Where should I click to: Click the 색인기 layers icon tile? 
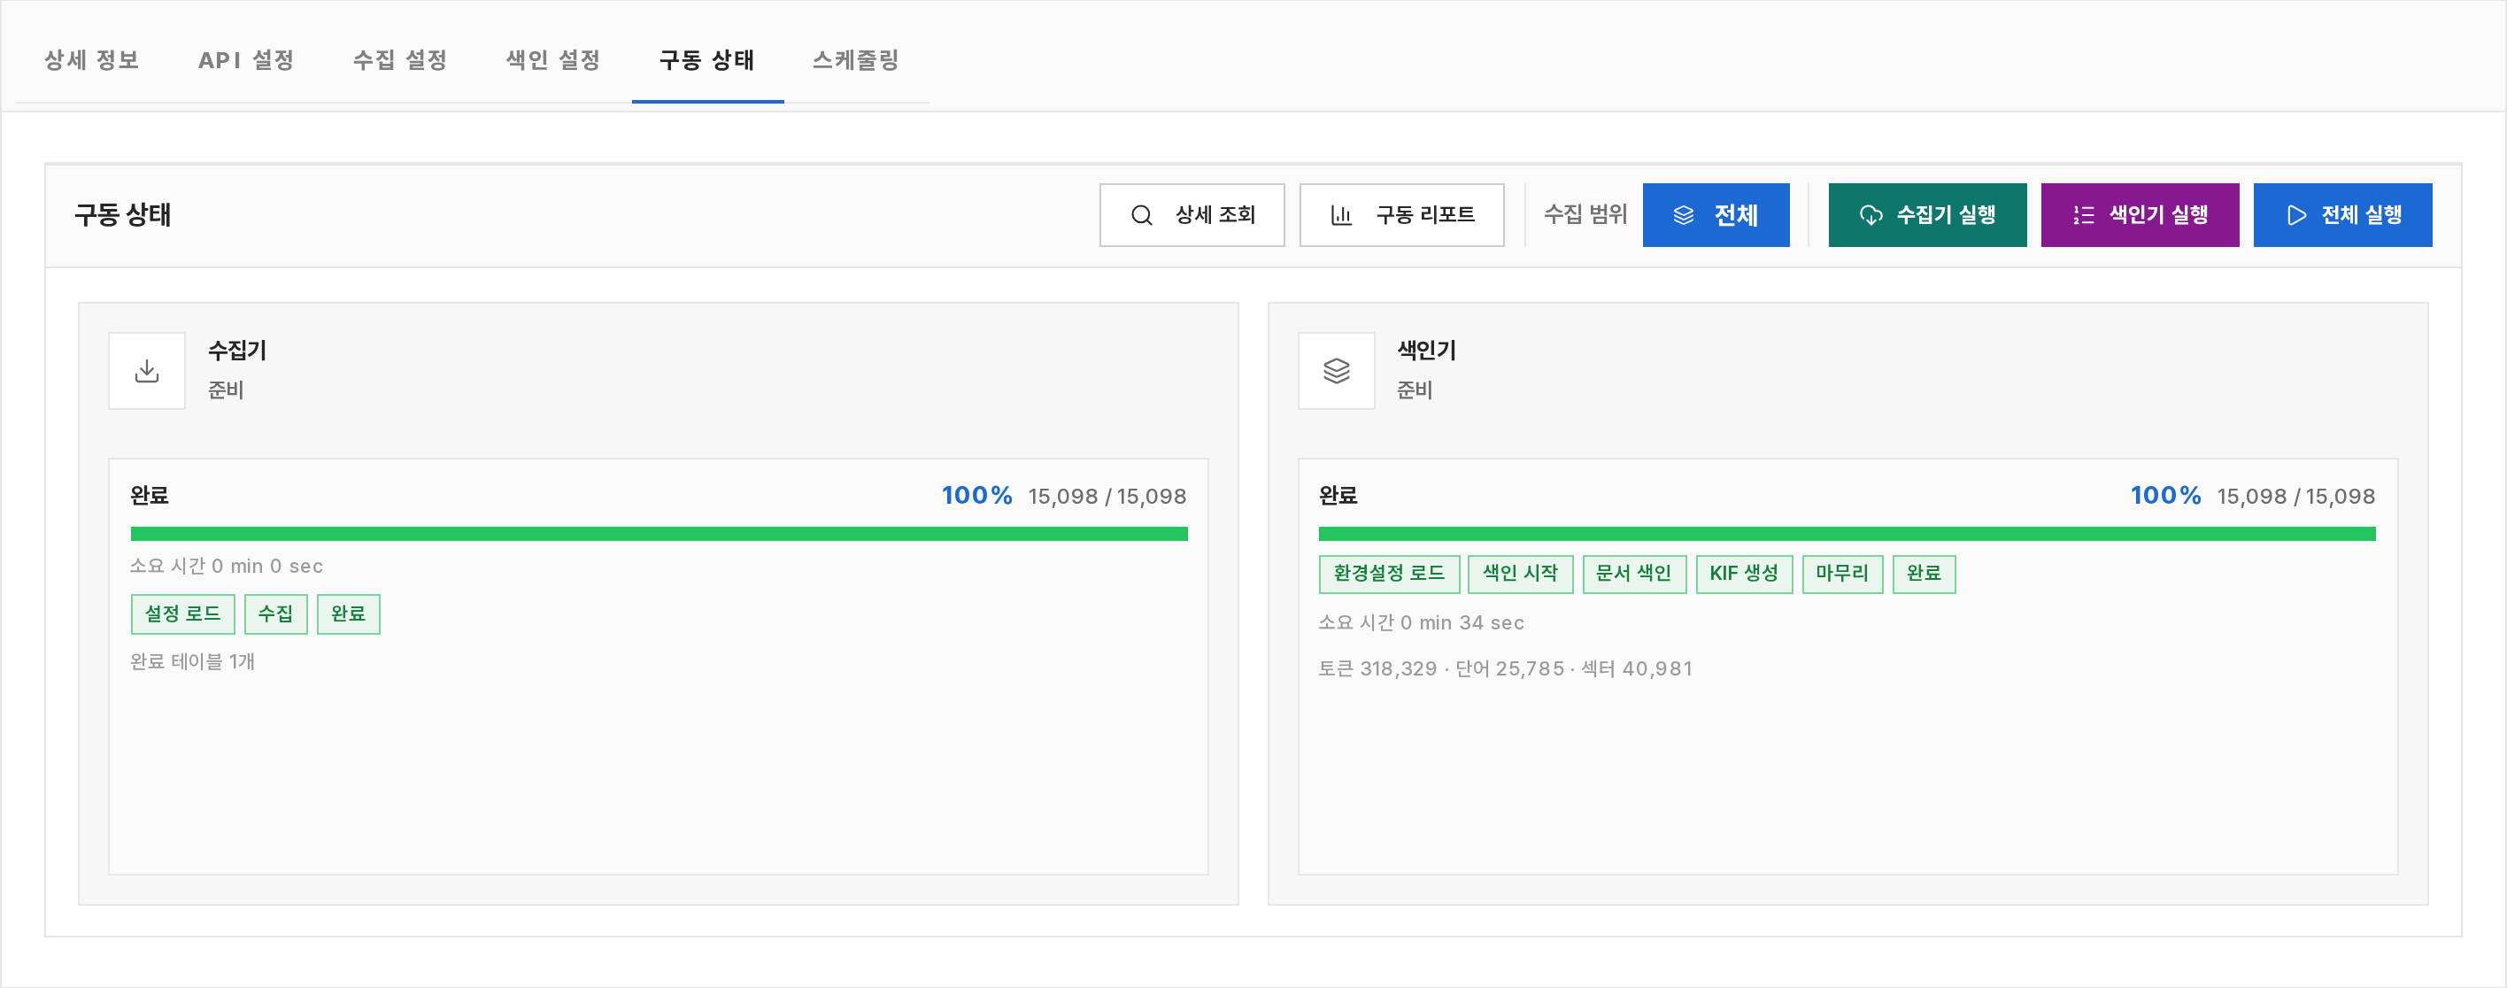(1336, 371)
